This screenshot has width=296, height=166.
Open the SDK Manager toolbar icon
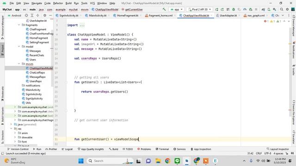(274, 9)
